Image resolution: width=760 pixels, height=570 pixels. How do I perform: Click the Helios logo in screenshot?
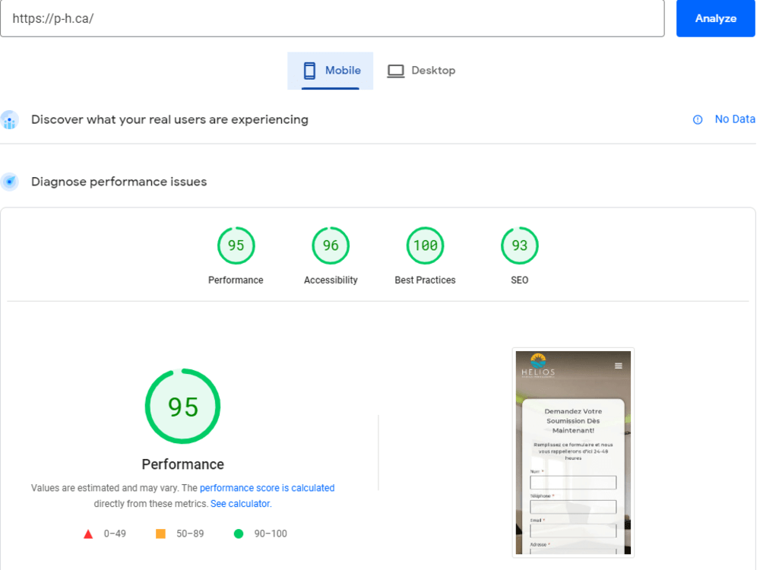coord(538,366)
